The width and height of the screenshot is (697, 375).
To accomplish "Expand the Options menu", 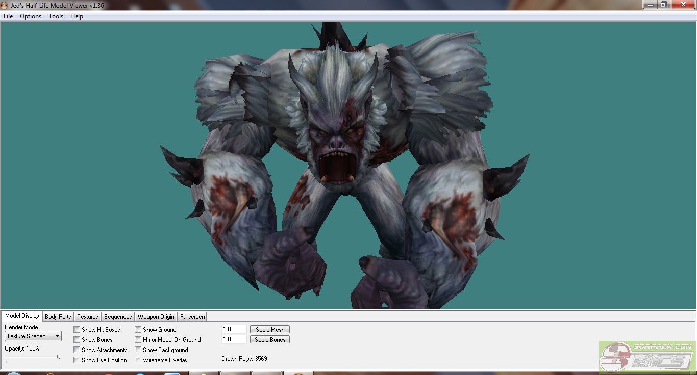I will coord(31,16).
